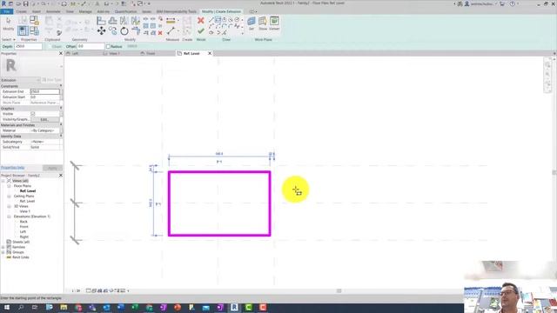
Task: Click the Visibility/Graphics Edit button
Action: point(44,119)
